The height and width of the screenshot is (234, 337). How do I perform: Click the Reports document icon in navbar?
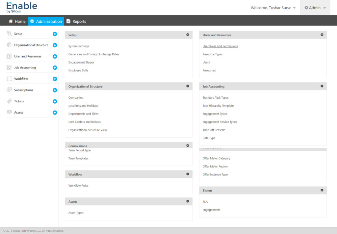(x=68, y=21)
